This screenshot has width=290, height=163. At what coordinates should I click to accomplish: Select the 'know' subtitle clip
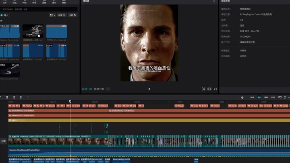[x=268, y=106]
